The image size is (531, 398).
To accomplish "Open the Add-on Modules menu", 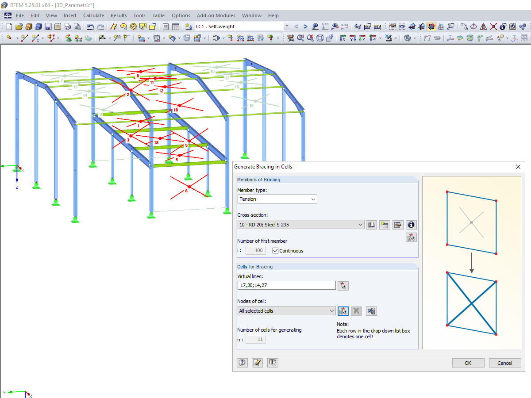I will coord(215,15).
